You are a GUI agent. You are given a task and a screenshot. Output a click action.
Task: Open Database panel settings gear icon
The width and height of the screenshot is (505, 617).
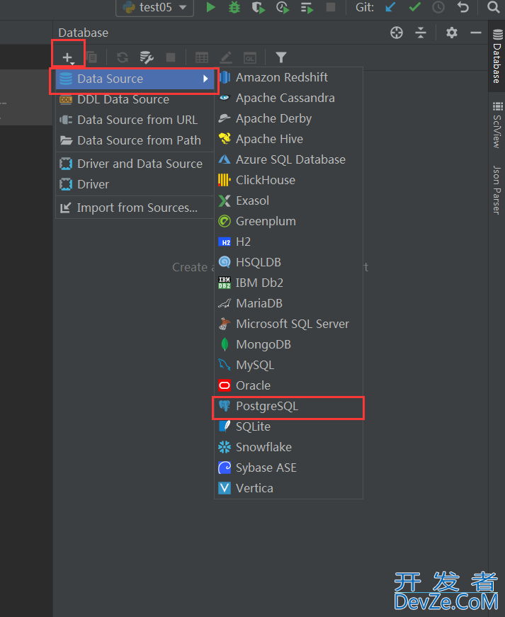point(451,33)
